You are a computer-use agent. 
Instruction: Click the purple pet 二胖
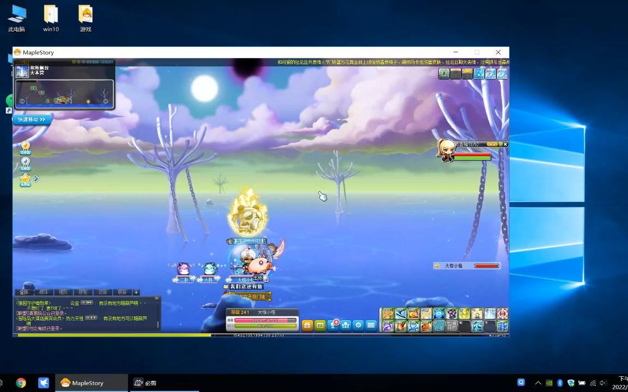(183, 269)
